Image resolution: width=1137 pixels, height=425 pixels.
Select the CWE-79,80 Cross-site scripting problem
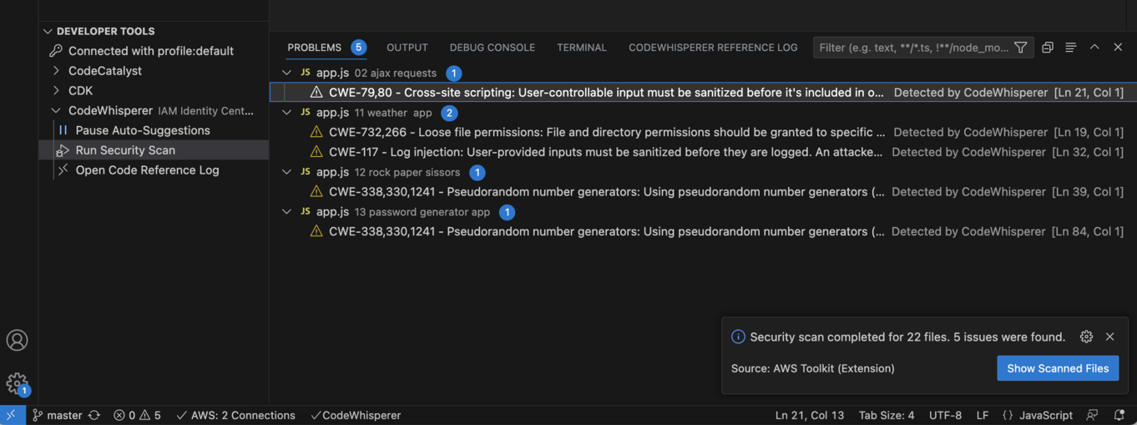(x=703, y=93)
